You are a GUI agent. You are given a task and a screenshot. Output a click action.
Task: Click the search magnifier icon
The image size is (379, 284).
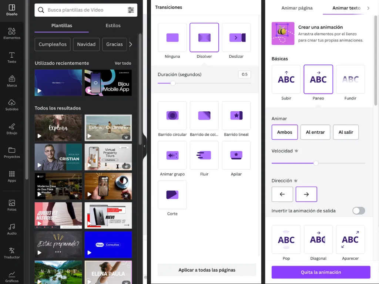41,10
